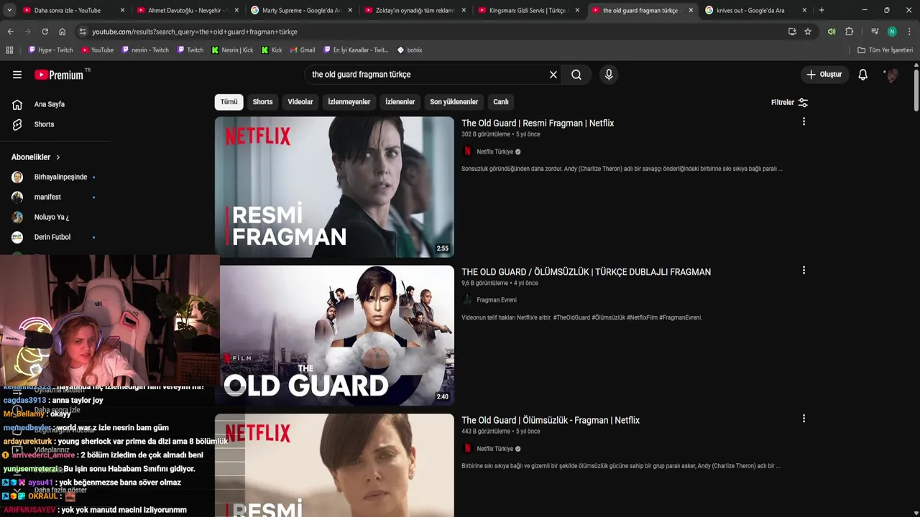Select the İzlenenler filter chip
The width and height of the screenshot is (920, 517).
400,102
